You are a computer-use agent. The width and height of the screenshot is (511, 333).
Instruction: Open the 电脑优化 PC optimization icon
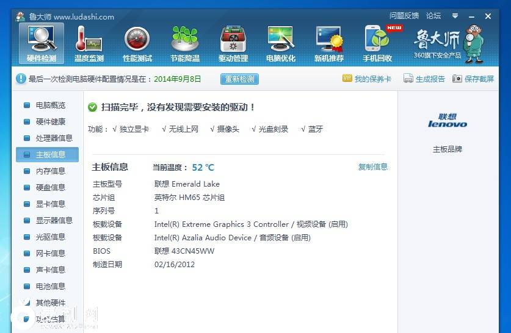click(281, 43)
